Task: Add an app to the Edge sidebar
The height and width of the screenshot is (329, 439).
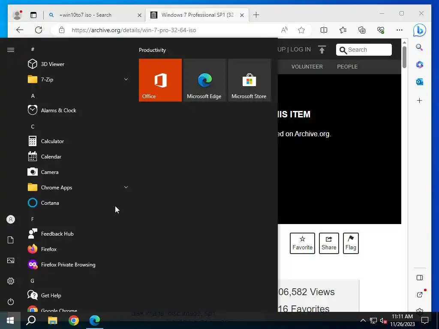Action: [x=419, y=100]
